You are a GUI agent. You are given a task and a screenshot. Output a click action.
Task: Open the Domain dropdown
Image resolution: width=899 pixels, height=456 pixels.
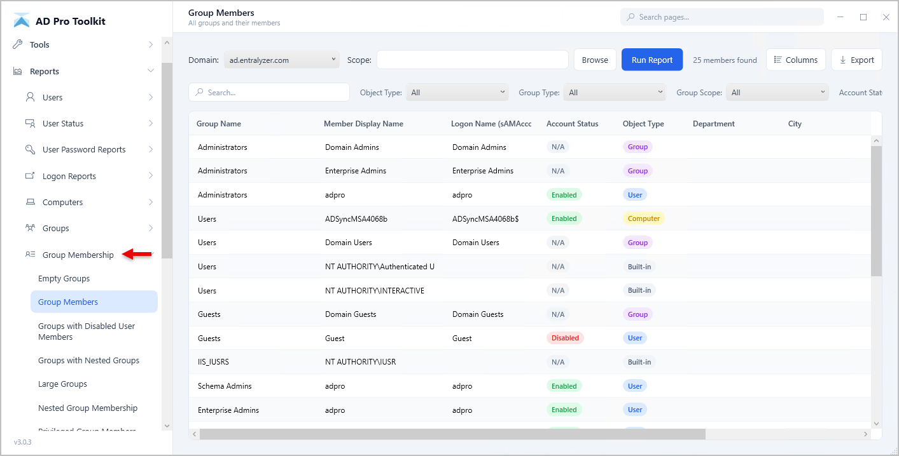282,60
